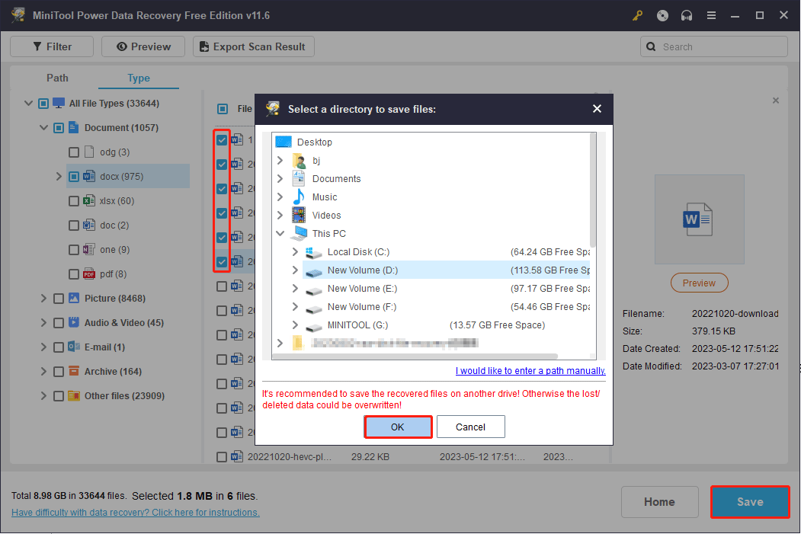Viewport: 801px width, 534px height.
Task: Select the Documents folder in dialog
Action: tap(336, 179)
